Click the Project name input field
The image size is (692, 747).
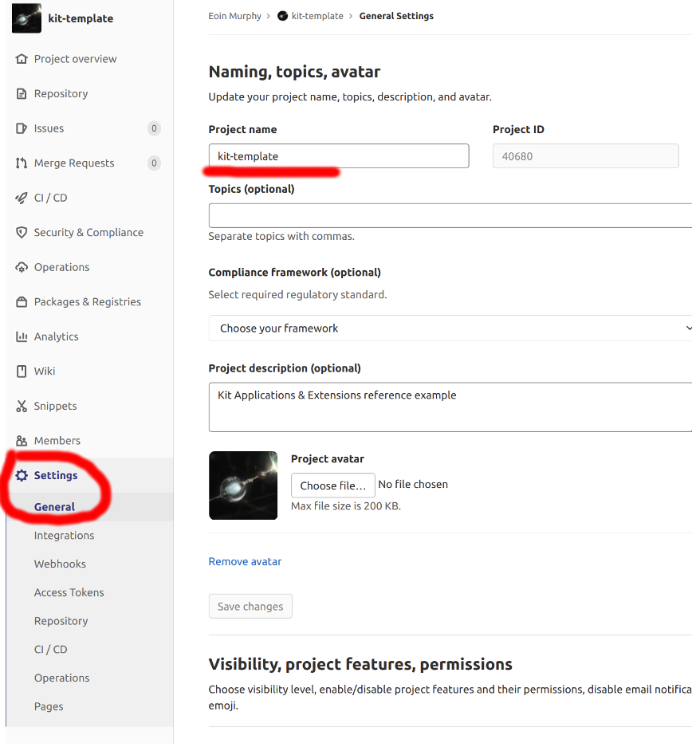click(x=338, y=156)
